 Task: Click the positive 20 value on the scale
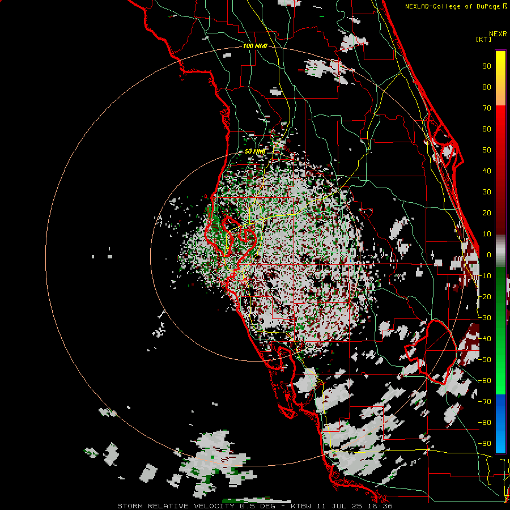(487, 213)
